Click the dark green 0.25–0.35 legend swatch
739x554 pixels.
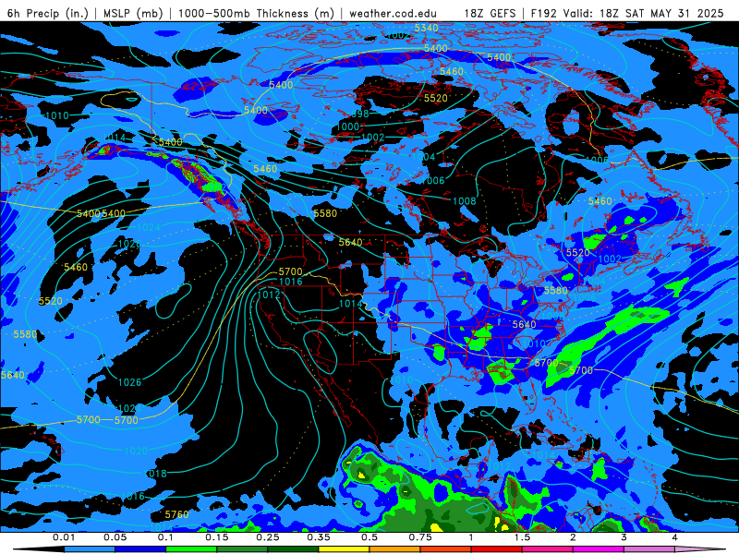(293, 549)
